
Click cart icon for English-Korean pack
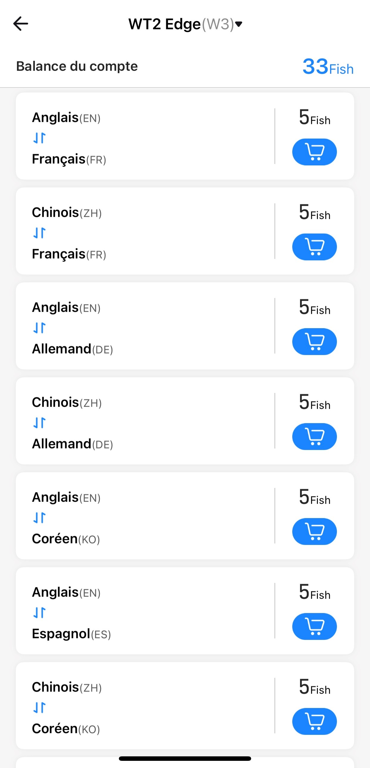click(x=314, y=532)
